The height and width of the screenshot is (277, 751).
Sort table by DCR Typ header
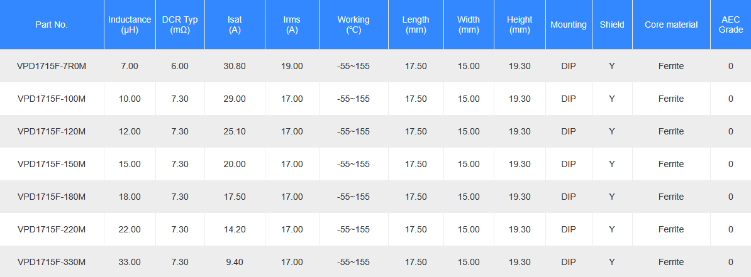[x=180, y=24]
